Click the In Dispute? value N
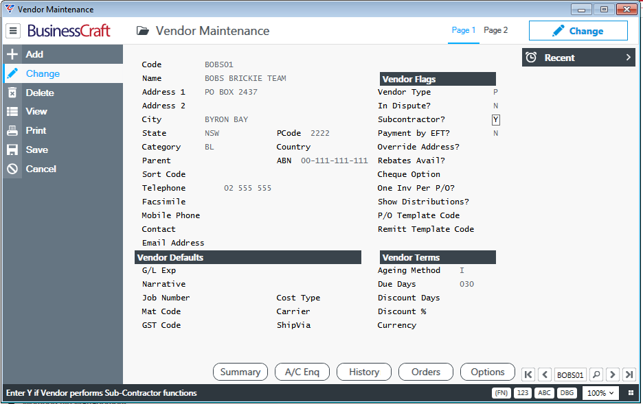This screenshot has height=404, width=643. click(x=495, y=106)
